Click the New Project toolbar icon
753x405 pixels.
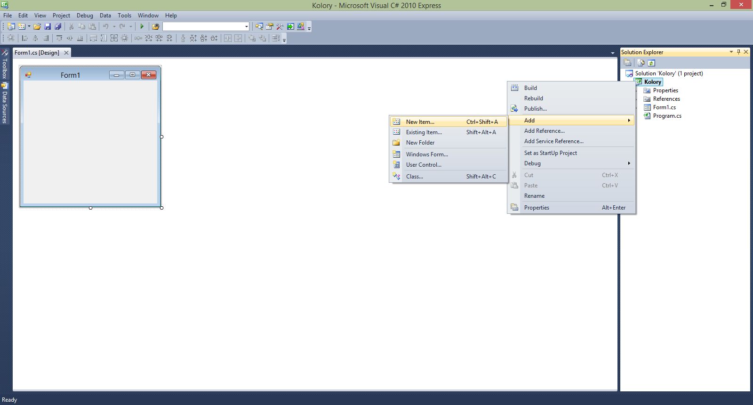11,26
